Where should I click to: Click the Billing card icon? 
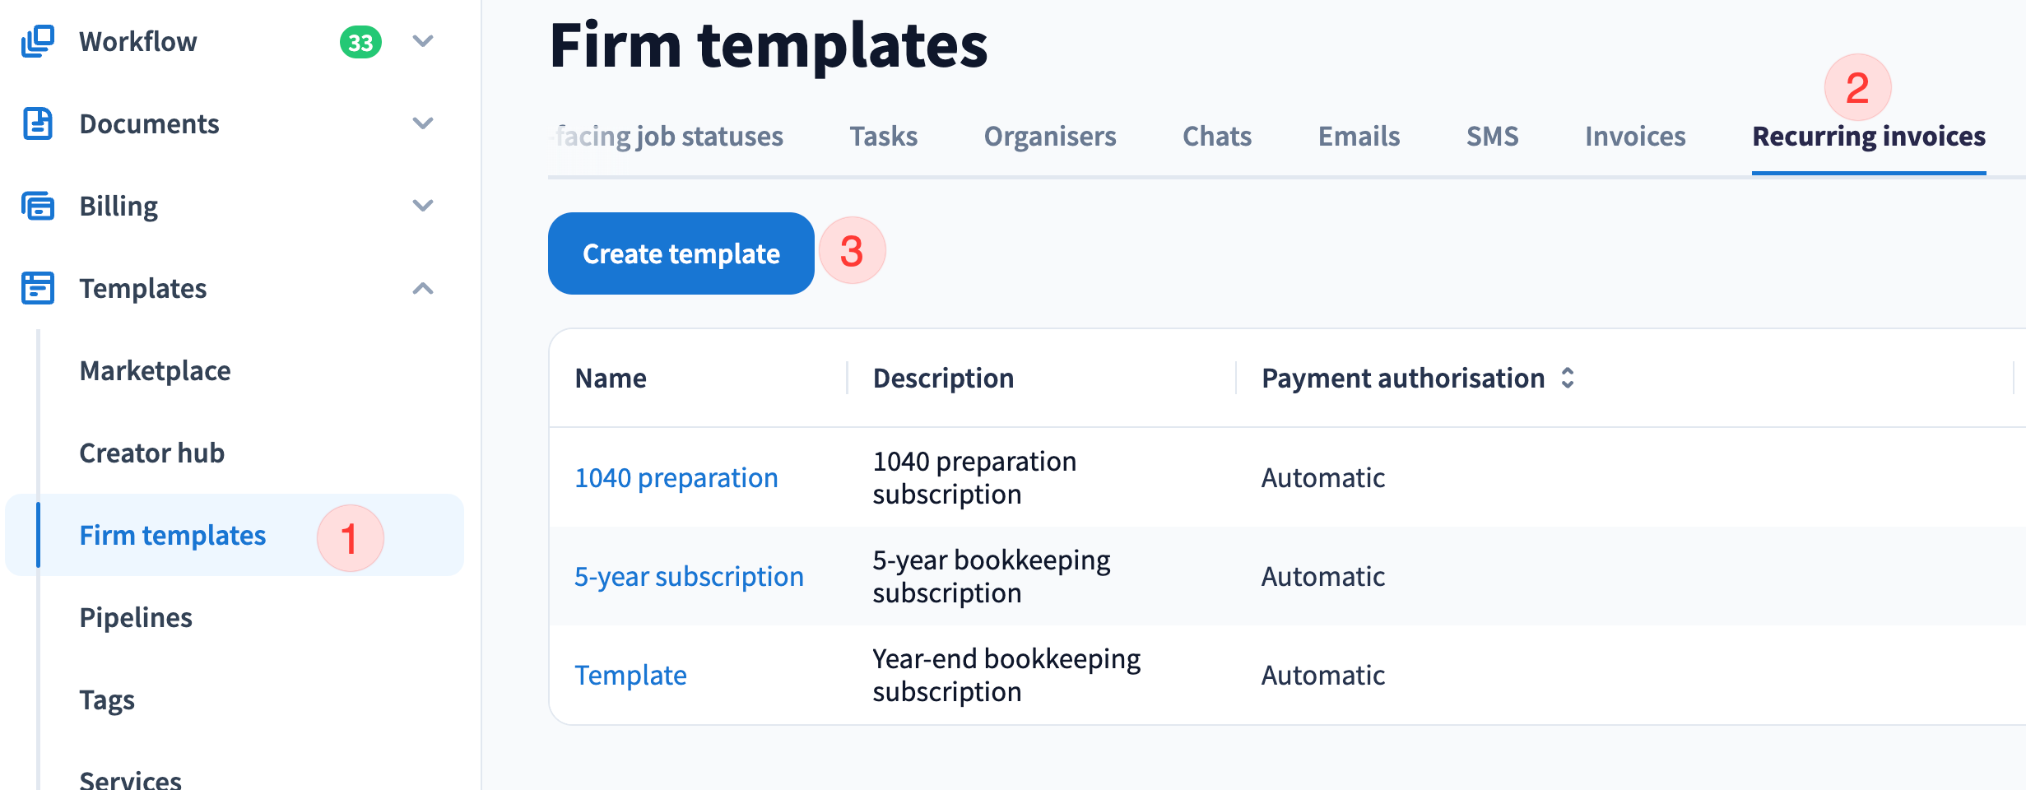pyautogui.click(x=38, y=206)
